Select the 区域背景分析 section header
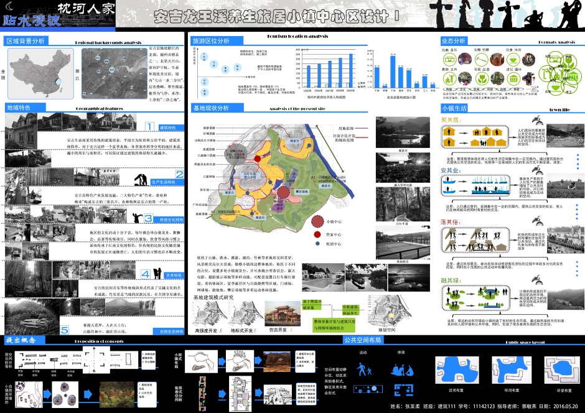 [25, 41]
